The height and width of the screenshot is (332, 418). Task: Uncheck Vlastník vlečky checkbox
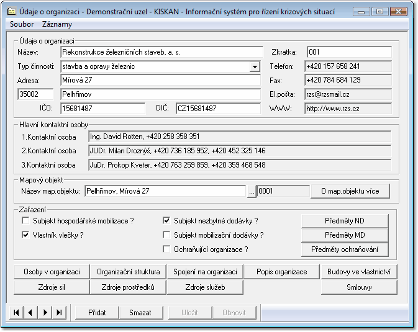(25, 235)
